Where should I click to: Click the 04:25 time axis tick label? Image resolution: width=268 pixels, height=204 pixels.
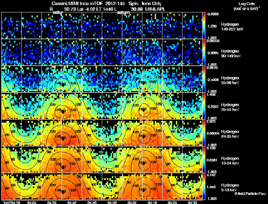tap(31, 203)
